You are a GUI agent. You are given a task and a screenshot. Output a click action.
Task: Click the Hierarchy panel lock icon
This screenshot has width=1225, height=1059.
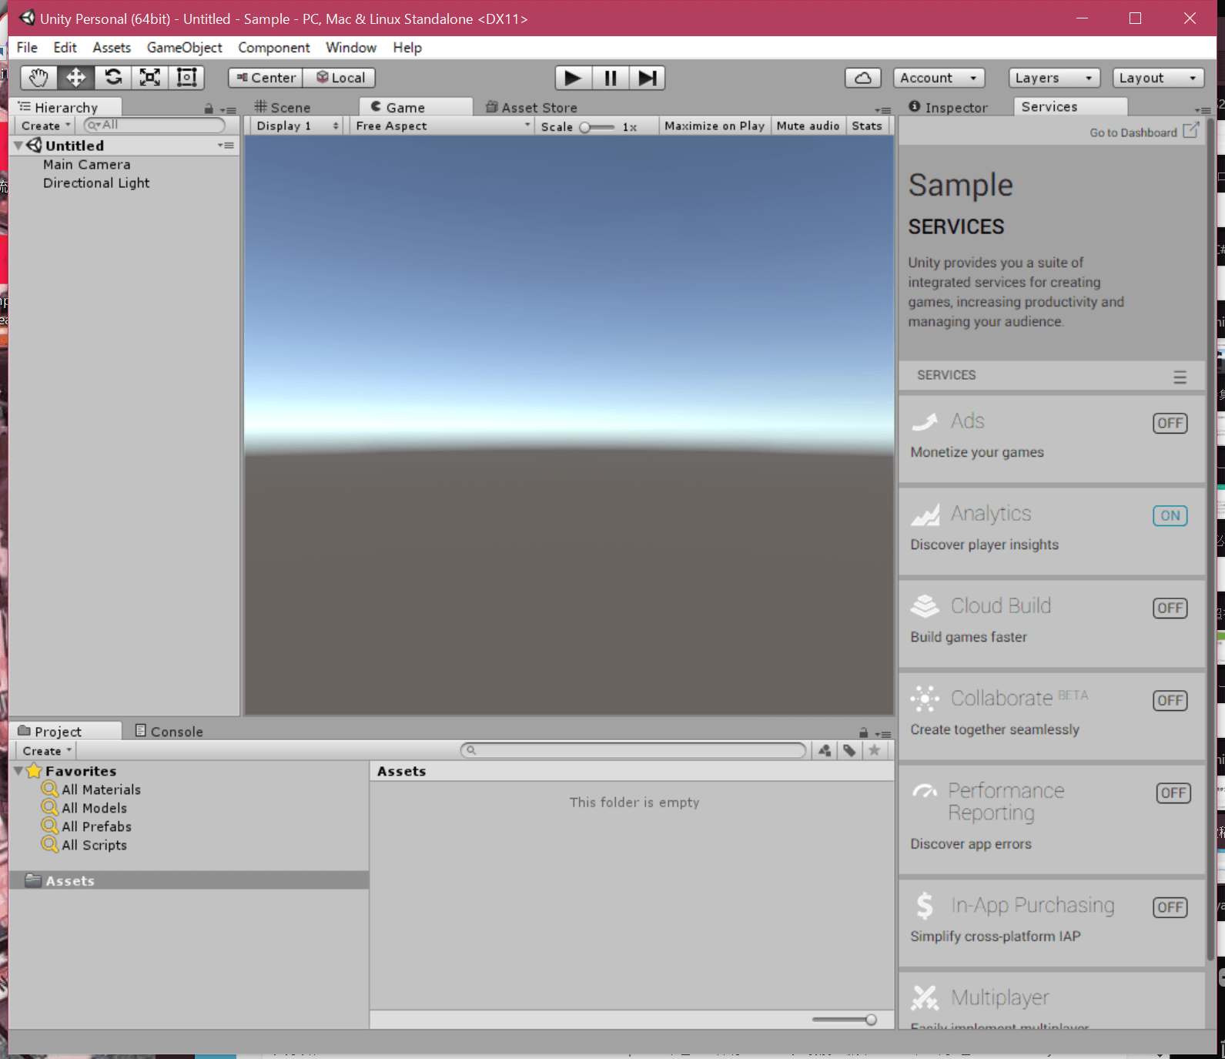(209, 109)
